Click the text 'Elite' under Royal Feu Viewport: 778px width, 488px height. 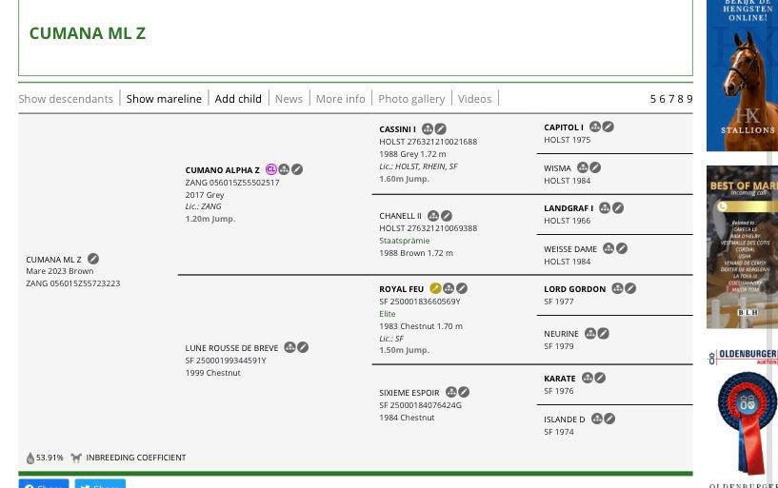coord(387,314)
